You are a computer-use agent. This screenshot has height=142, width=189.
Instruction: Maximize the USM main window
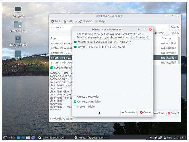(x=172, y=16)
